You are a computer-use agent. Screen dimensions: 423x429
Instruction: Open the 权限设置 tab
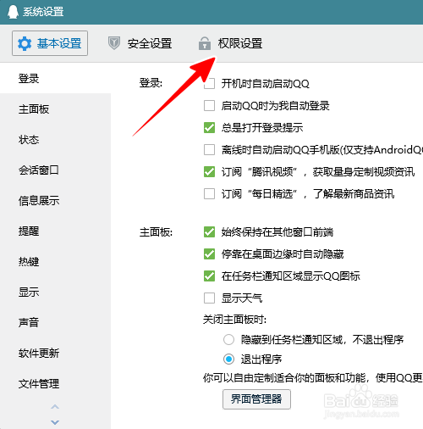point(230,43)
